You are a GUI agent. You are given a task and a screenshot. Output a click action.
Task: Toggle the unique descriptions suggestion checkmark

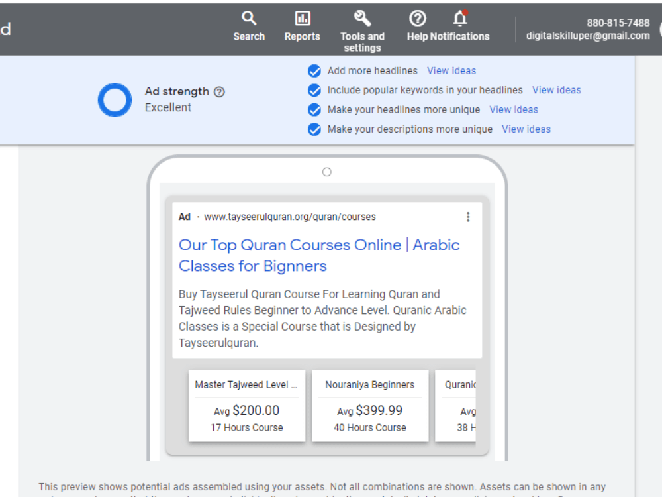click(x=314, y=129)
